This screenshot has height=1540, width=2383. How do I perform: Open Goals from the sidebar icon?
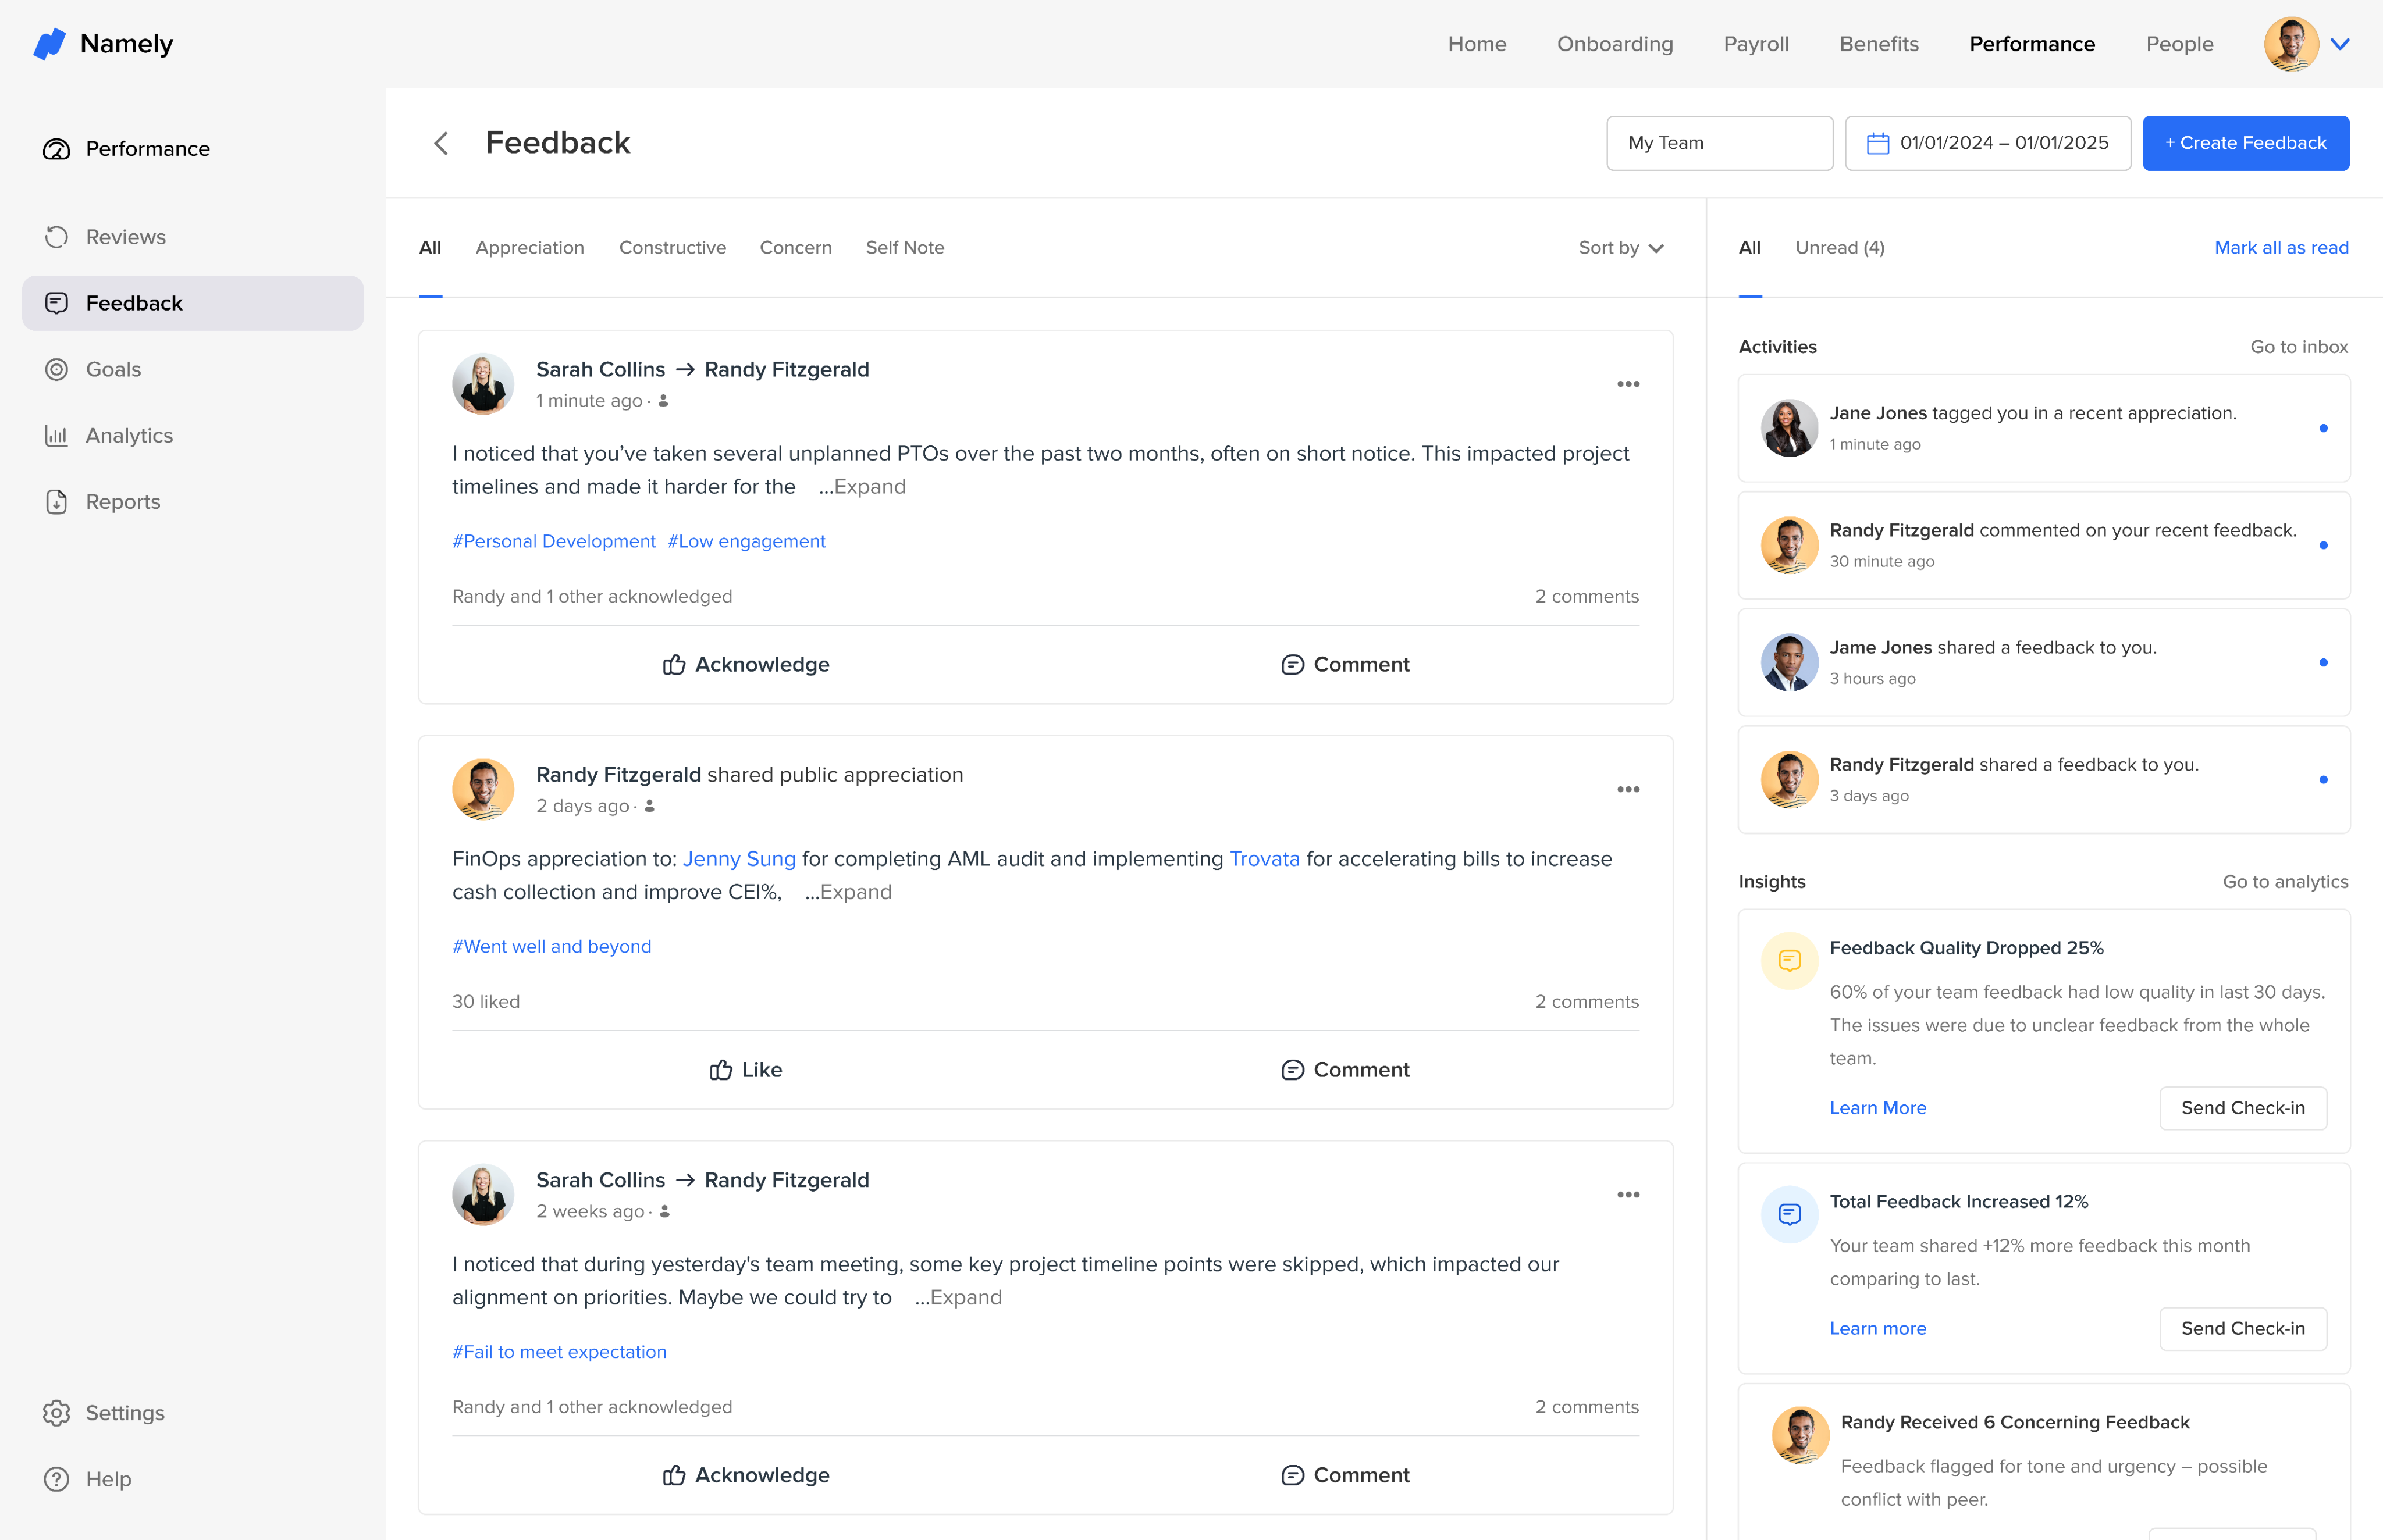57,369
